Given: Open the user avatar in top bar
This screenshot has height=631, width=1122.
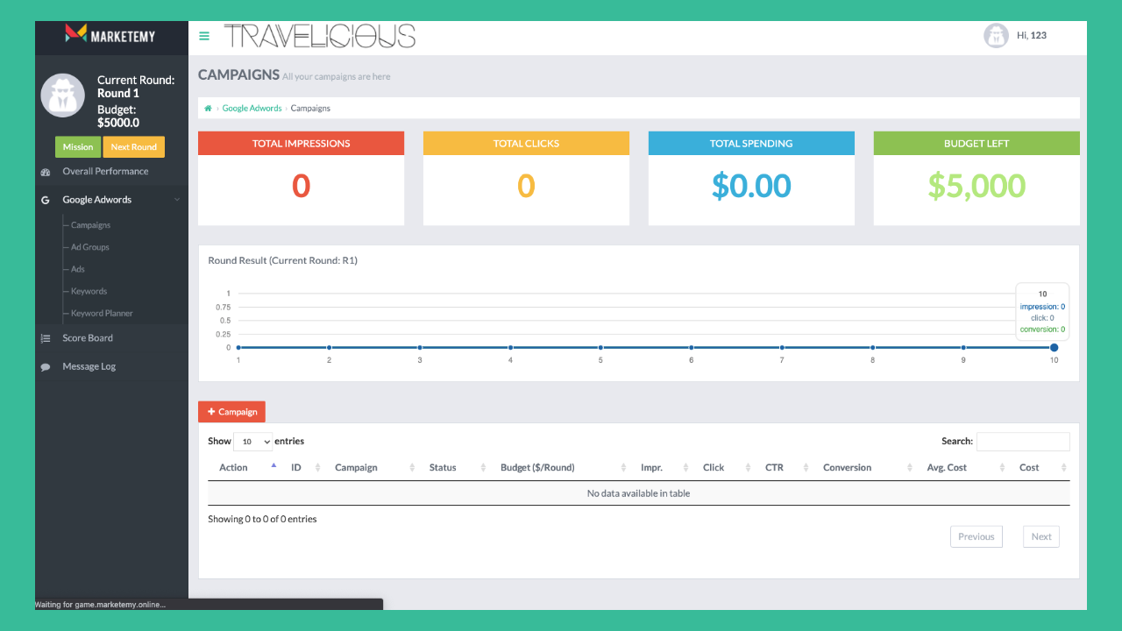Looking at the screenshot, I should coord(996,35).
